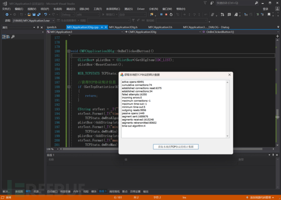This screenshot has height=200, width=281.
Task: Switch to the ipmib.h tab
Action: (53, 27)
